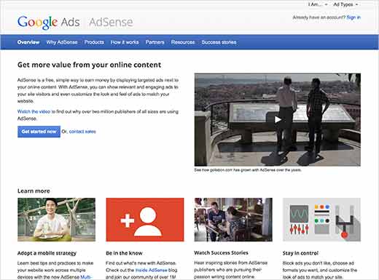
Task: Click the Watch the video link
Action: 34,111
